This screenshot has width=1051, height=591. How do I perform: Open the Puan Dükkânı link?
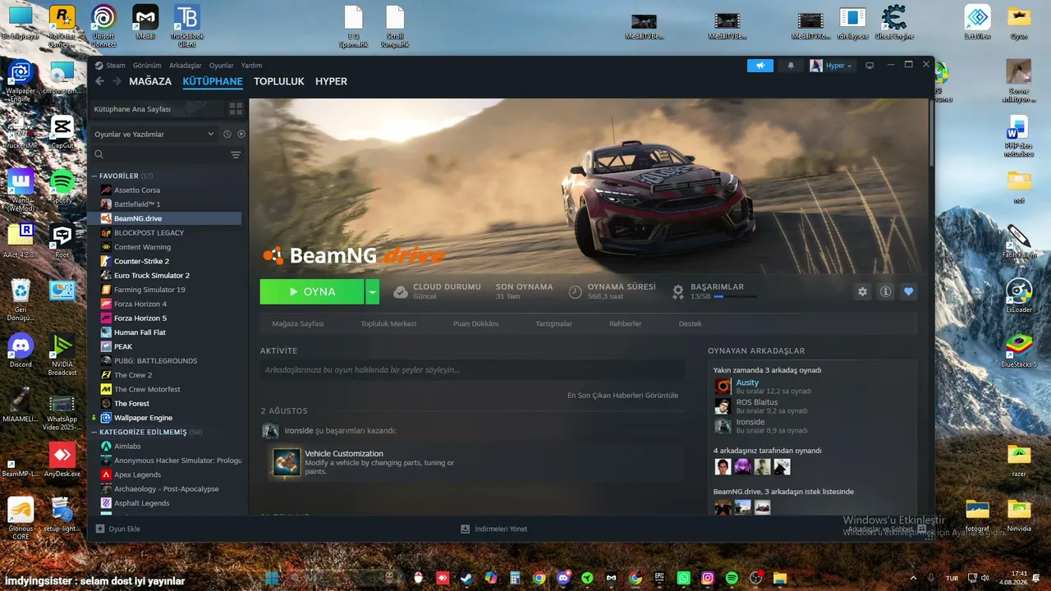pos(475,323)
